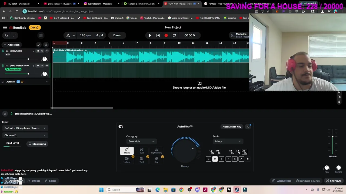Toggle loop cycle mode

[x=174, y=35]
